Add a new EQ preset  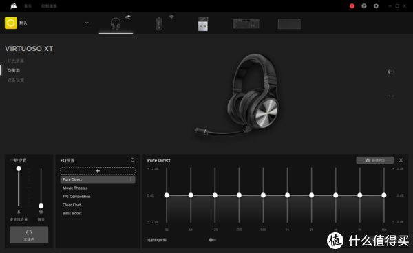(x=98, y=171)
